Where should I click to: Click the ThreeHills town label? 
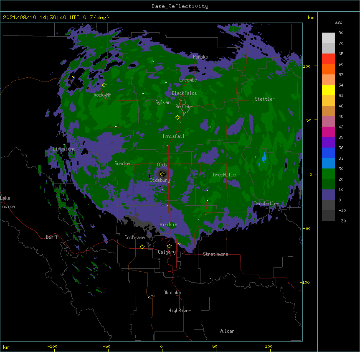click(223, 175)
